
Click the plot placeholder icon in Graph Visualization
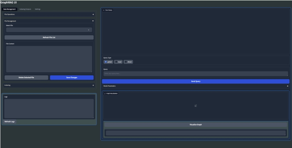coord(196,106)
